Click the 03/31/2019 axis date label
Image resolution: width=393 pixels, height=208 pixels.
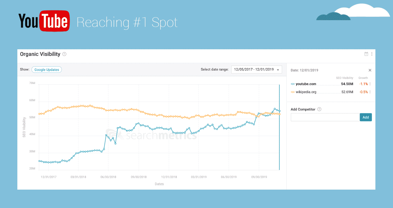point(199,177)
